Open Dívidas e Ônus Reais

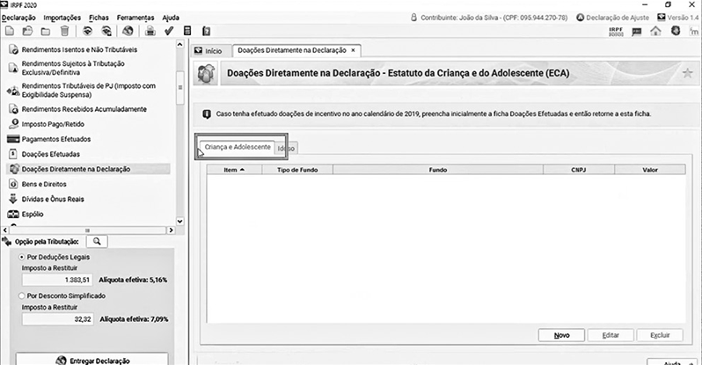[53, 200]
